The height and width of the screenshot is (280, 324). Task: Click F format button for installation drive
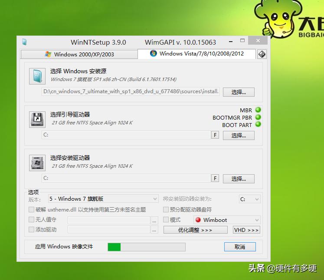point(215,179)
